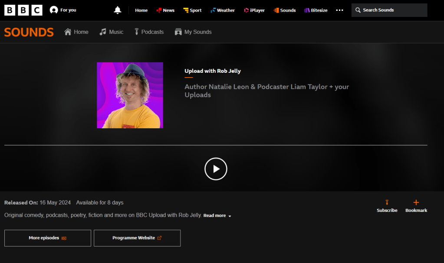Open the Programme Website link
The height and width of the screenshot is (263, 444).
coord(137,238)
